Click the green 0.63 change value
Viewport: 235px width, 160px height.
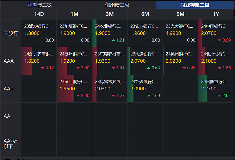point(156,68)
